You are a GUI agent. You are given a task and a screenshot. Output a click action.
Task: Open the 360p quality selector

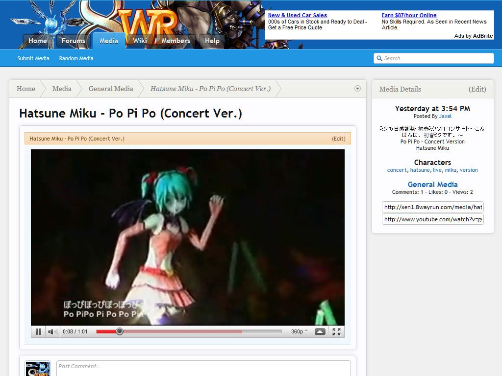(x=299, y=331)
